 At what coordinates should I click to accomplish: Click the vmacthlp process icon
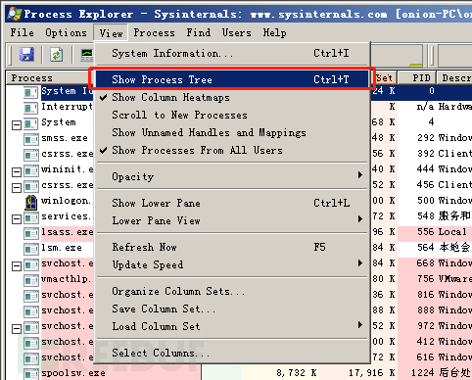(x=31, y=280)
